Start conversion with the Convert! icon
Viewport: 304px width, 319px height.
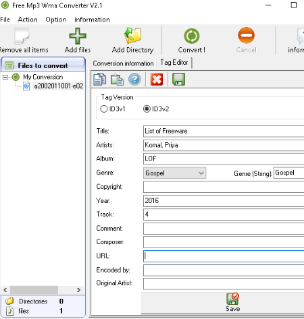coord(192,36)
